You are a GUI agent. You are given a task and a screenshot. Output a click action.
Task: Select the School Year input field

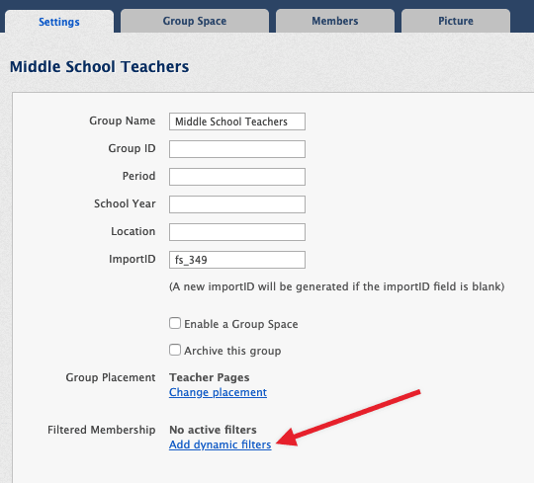point(237,204)
